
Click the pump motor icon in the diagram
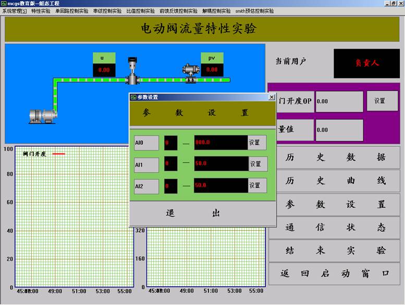pyautogui.click(x=43, y=115)
